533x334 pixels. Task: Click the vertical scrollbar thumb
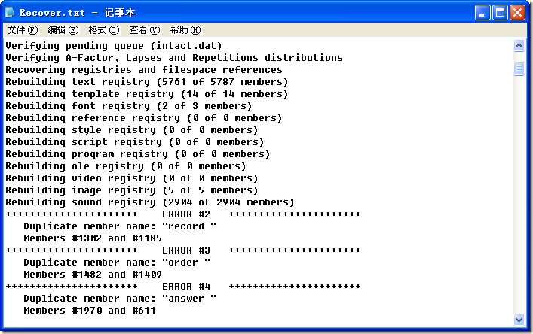pos(519,69)
